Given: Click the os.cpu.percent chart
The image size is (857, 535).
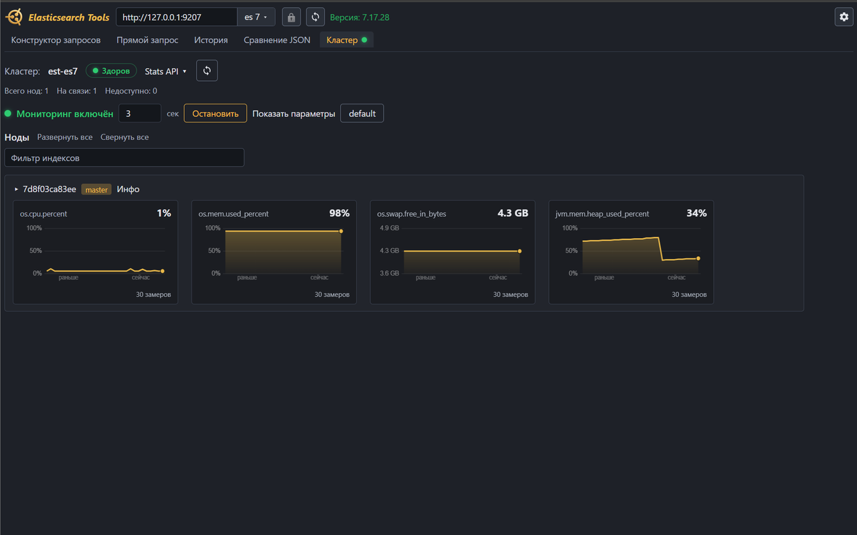Looking at the screenshot, I should (96, 252).
